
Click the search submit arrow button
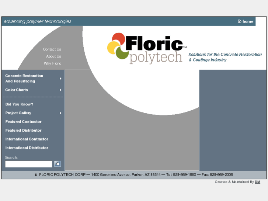58,164
